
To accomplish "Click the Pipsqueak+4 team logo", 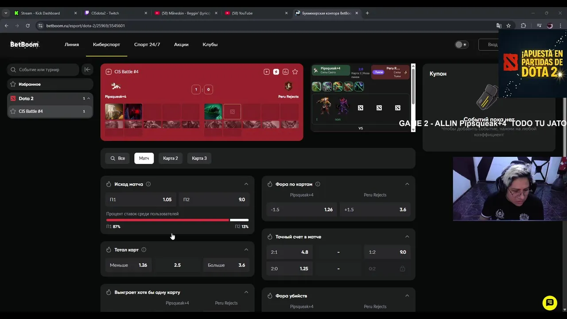I will 116,86.
